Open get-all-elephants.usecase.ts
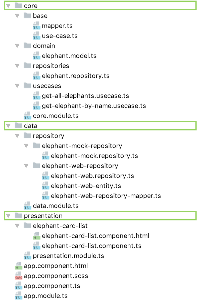Screen dimensions: 201x302 (x=85, y=96)
